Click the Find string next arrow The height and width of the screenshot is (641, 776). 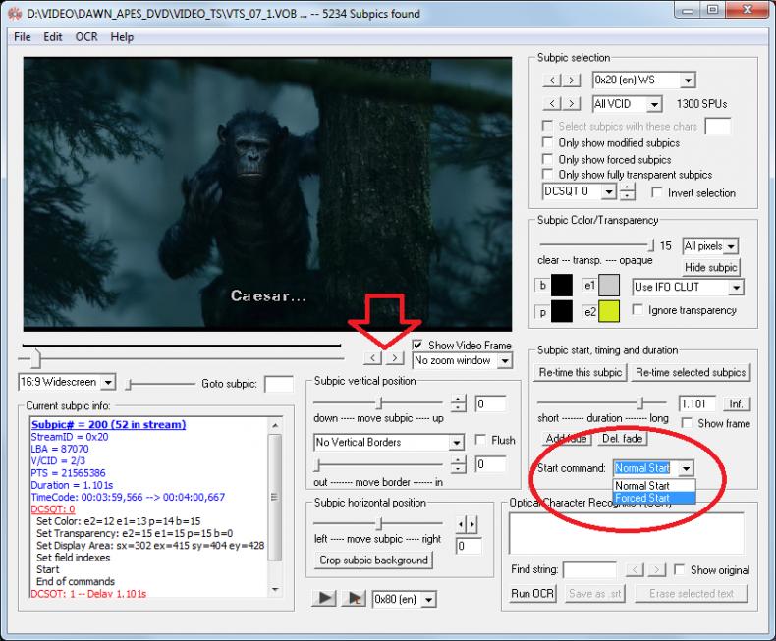tap(656, 569)
